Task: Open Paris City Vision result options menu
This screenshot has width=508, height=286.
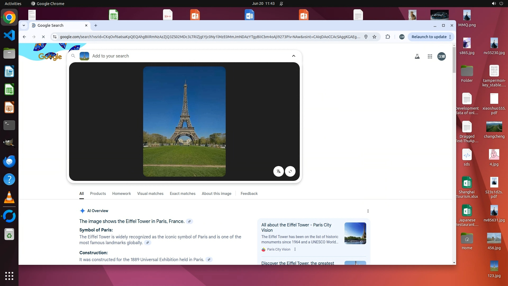Action: 295,249
